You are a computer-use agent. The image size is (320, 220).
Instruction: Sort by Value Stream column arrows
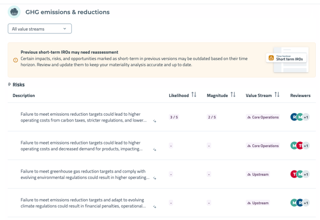coord(277,95)
